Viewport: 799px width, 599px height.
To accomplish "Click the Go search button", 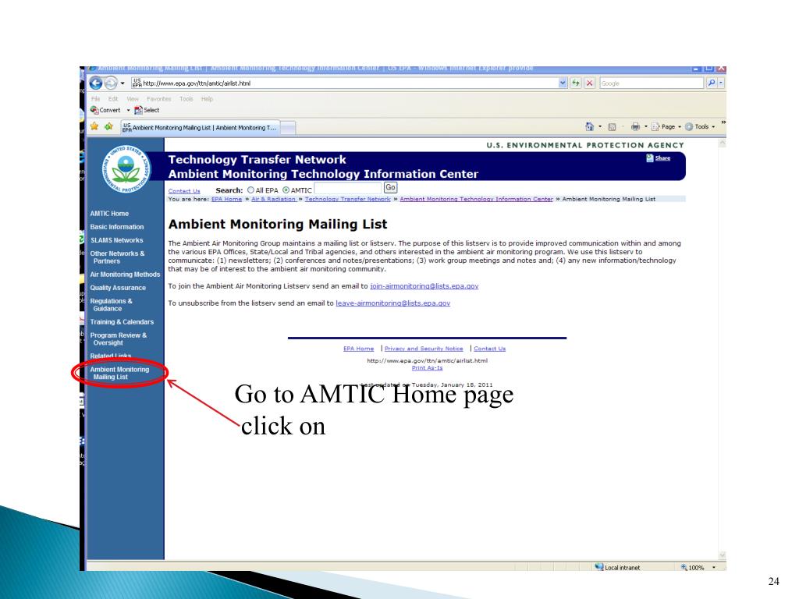I will 390,187.
